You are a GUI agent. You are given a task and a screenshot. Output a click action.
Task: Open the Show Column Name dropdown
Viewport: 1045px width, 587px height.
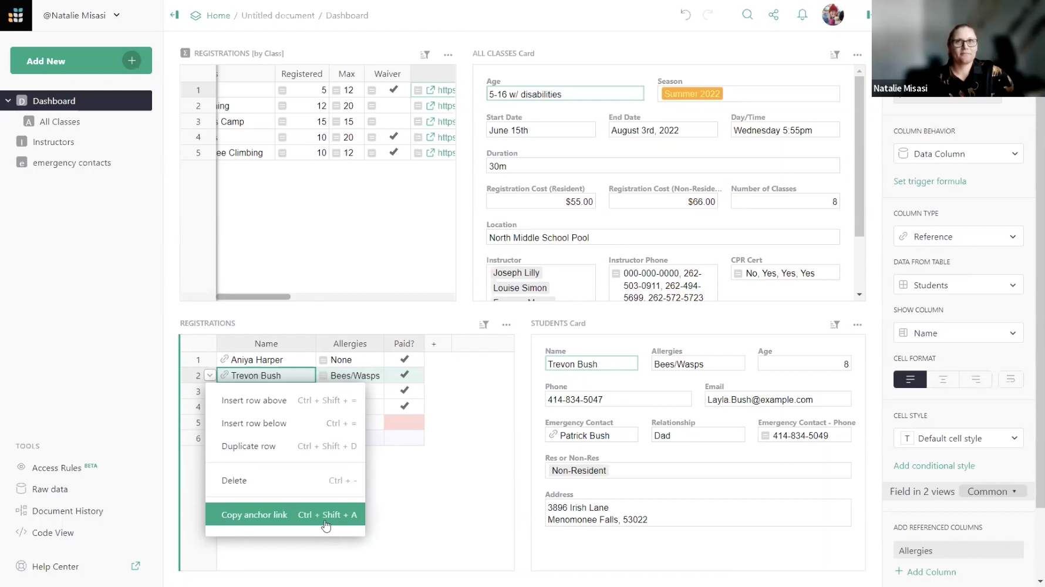tap(958, 332)
